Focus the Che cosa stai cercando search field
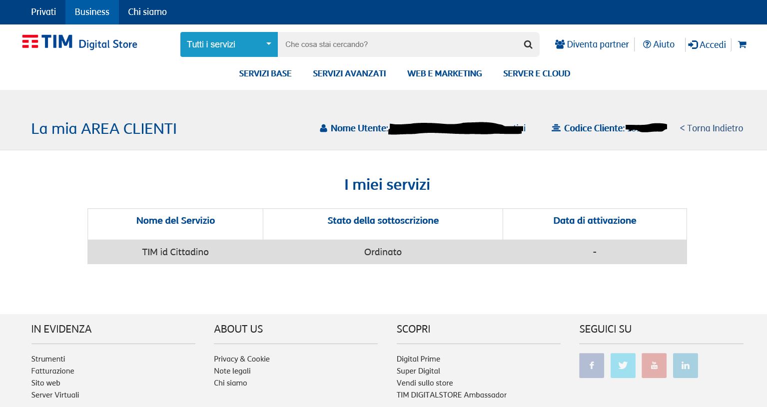The height and width of the screenshot is (407, 767). tap(397, 44)
